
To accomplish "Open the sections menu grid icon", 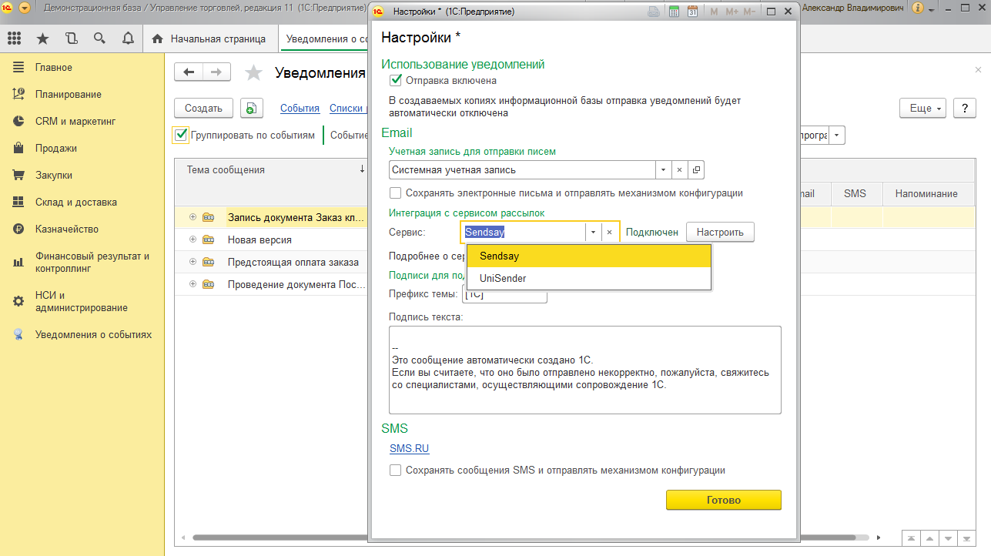I will tap(14, 39).
